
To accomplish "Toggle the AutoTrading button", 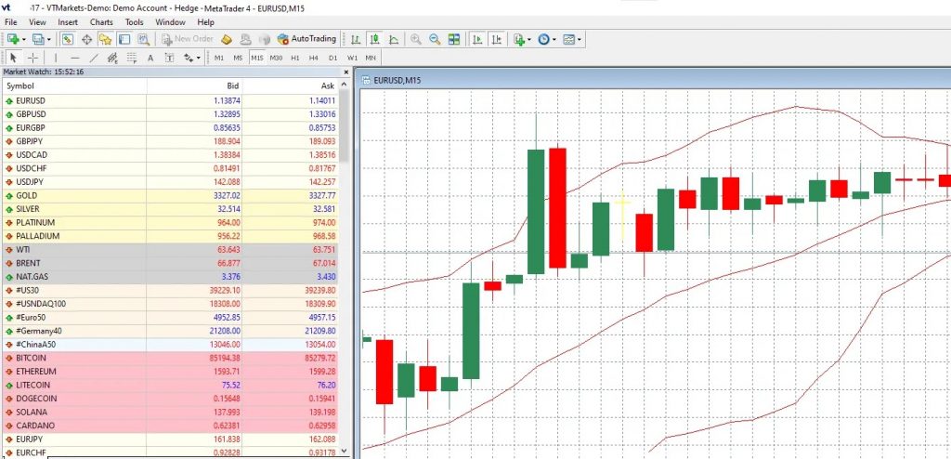I will tap(306, 39).
